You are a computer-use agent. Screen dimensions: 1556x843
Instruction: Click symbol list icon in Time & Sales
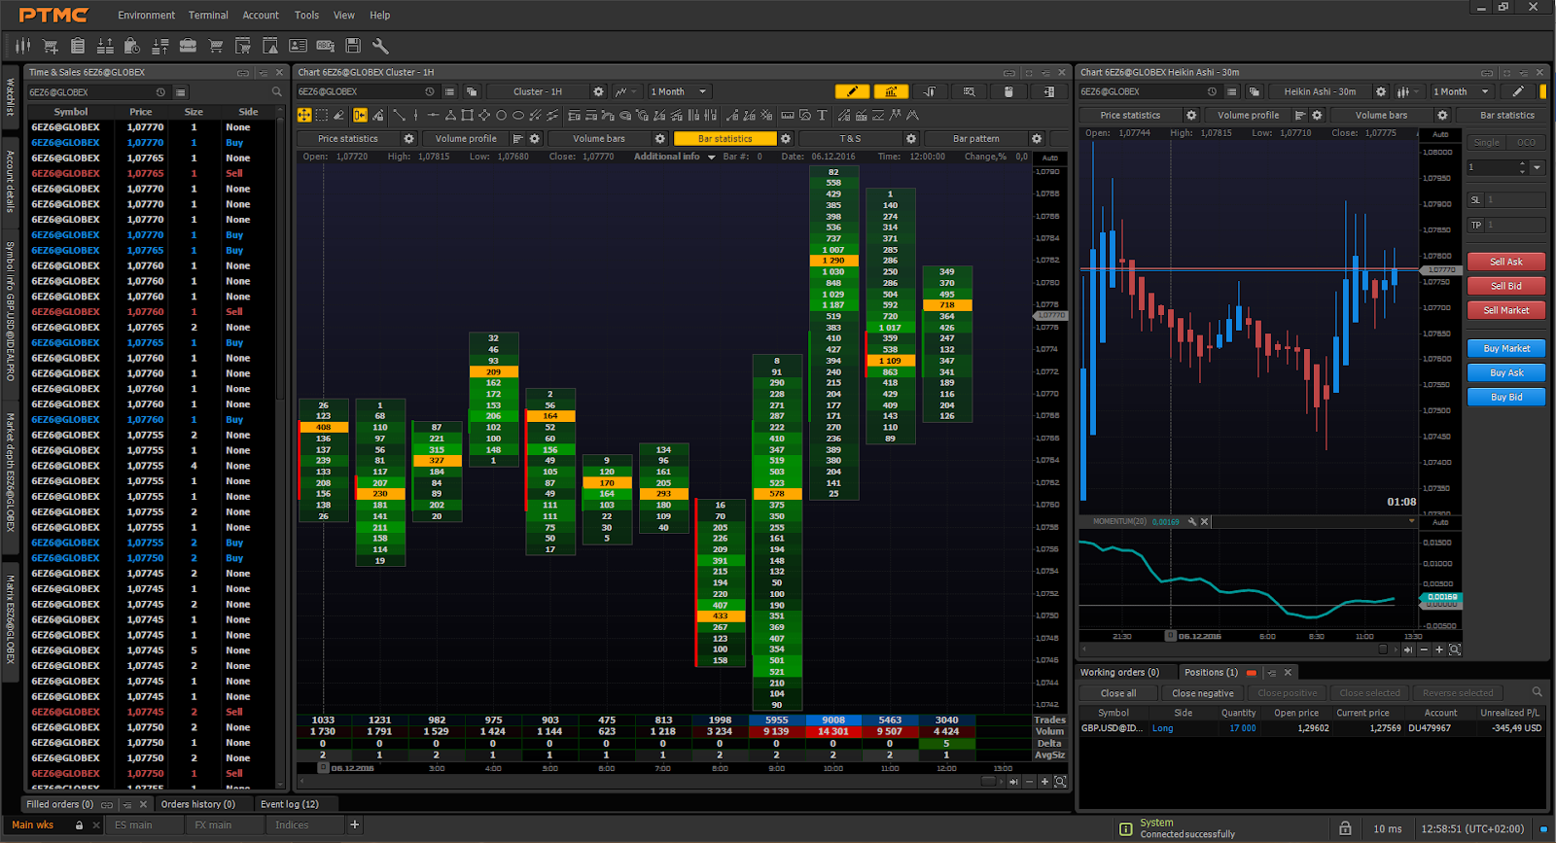(181, 92)
